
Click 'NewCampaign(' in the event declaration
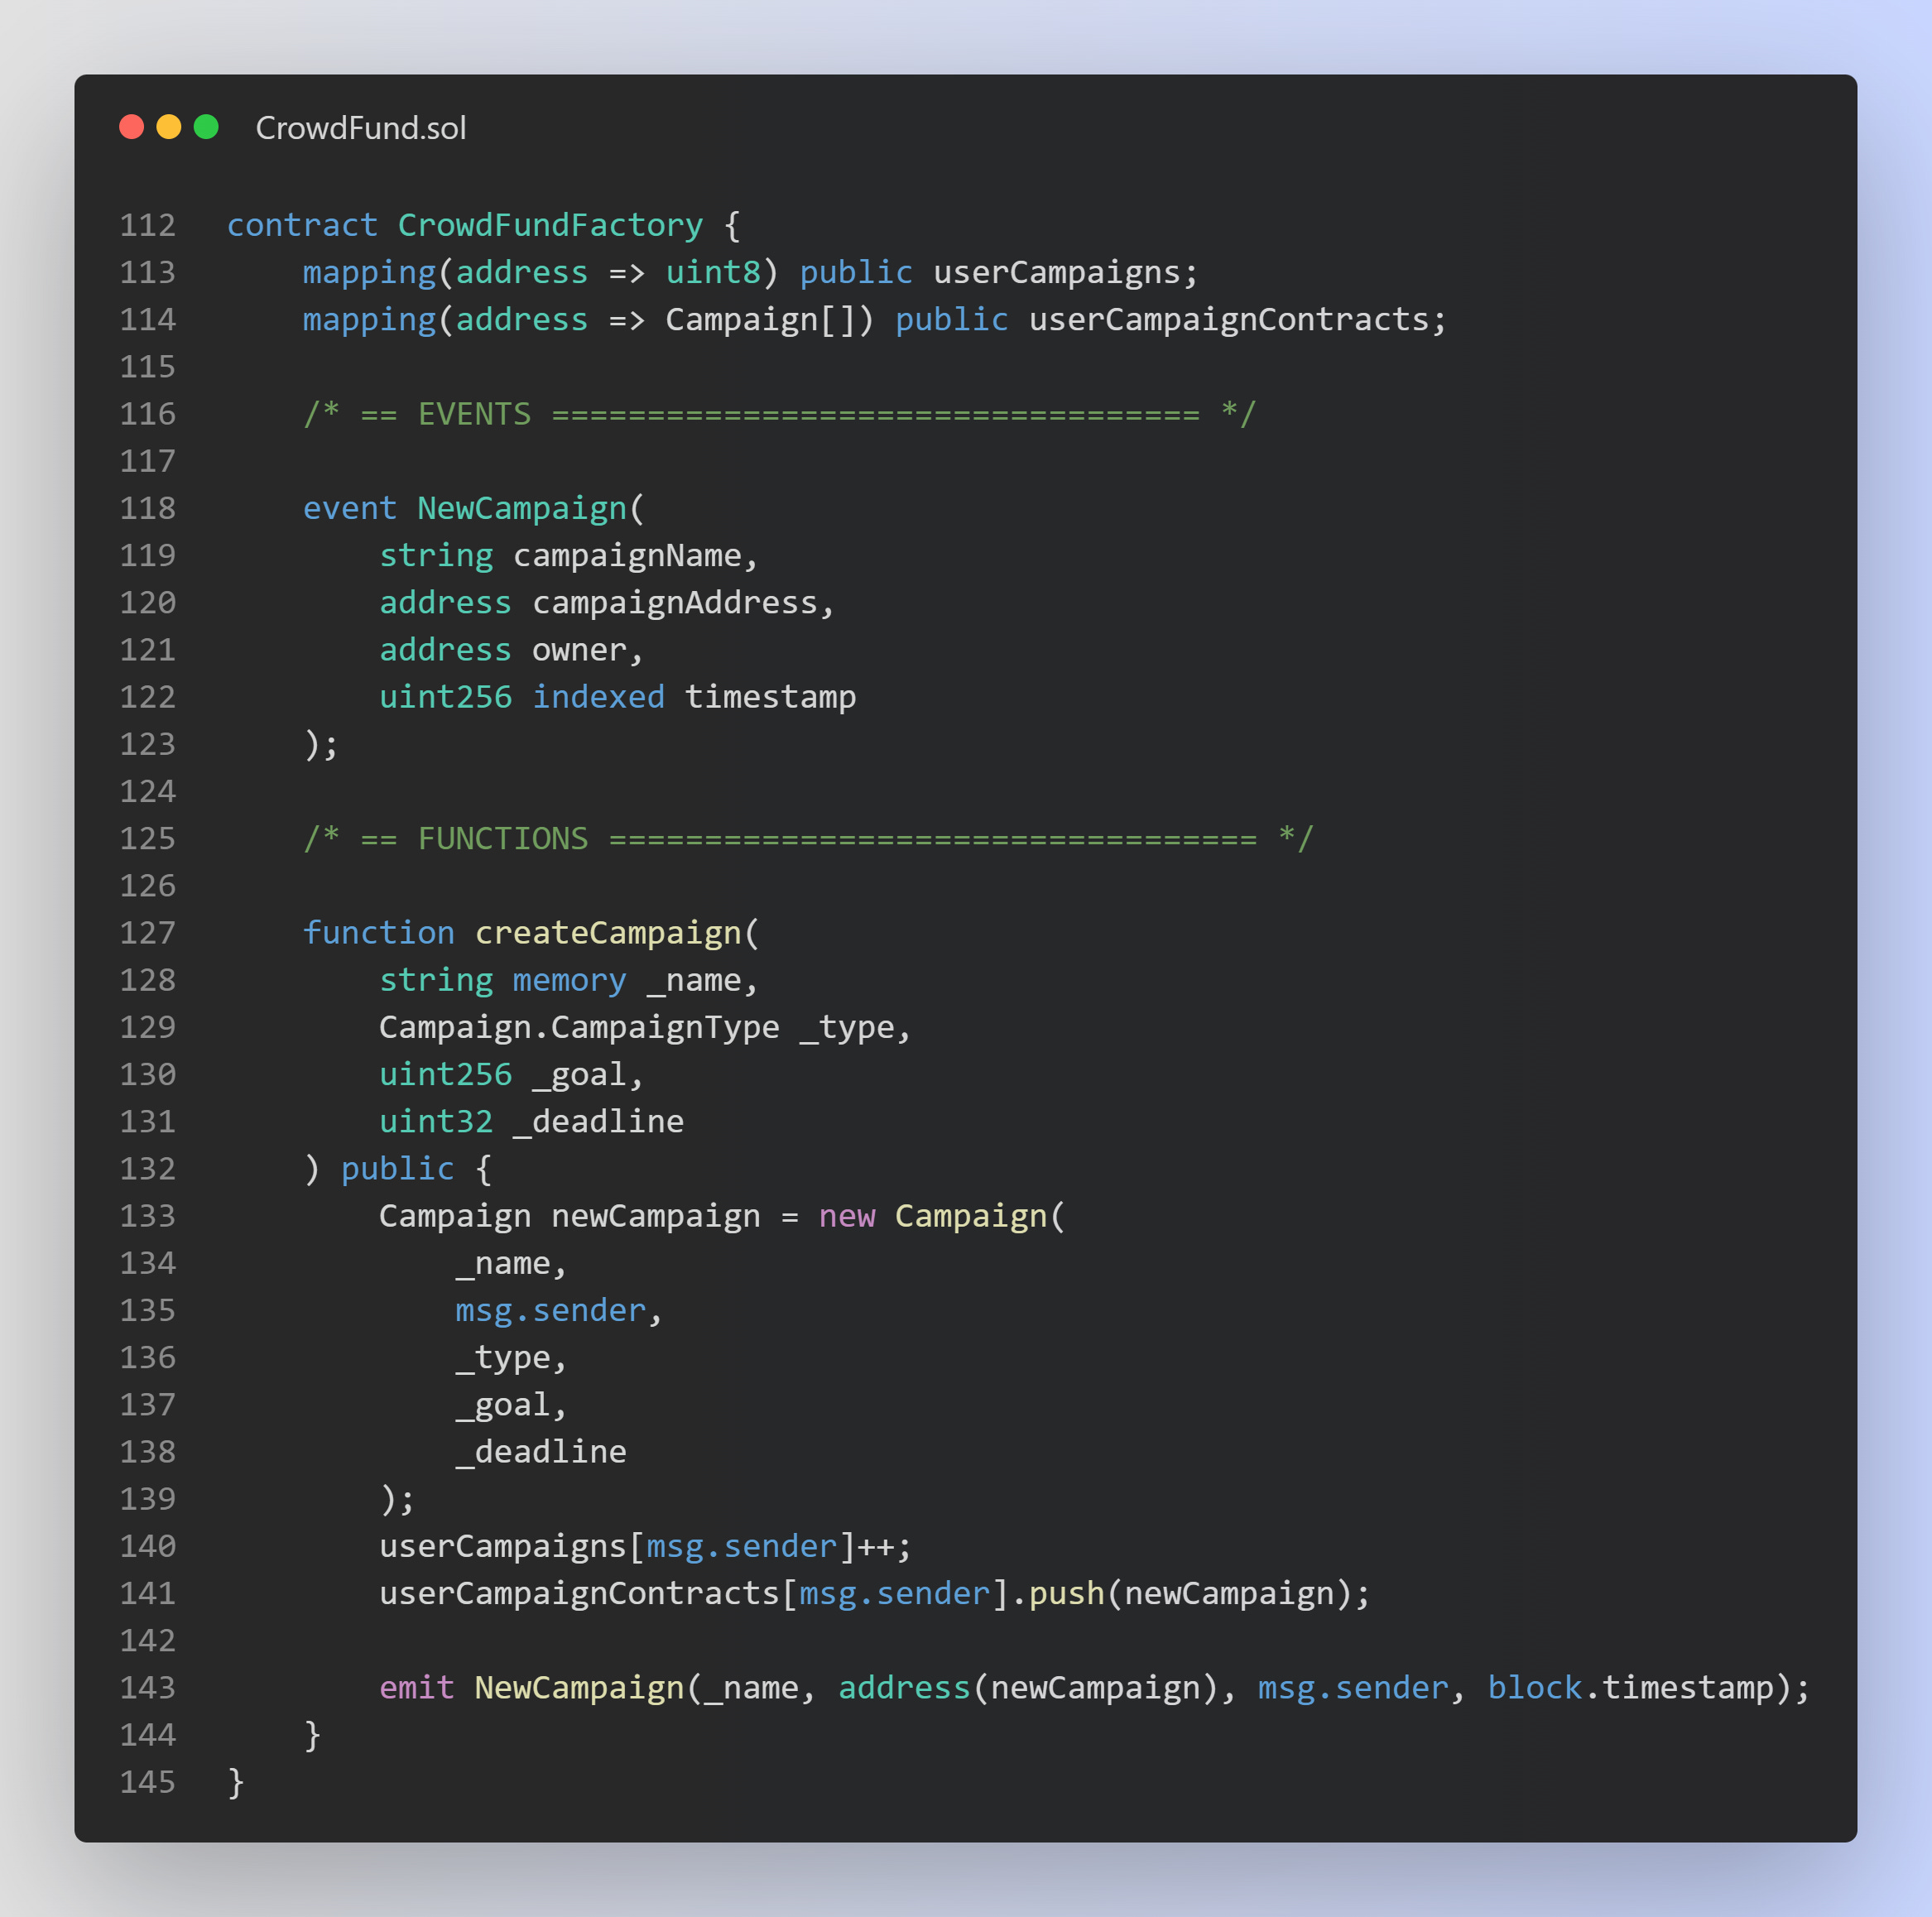tap(531, 508)
